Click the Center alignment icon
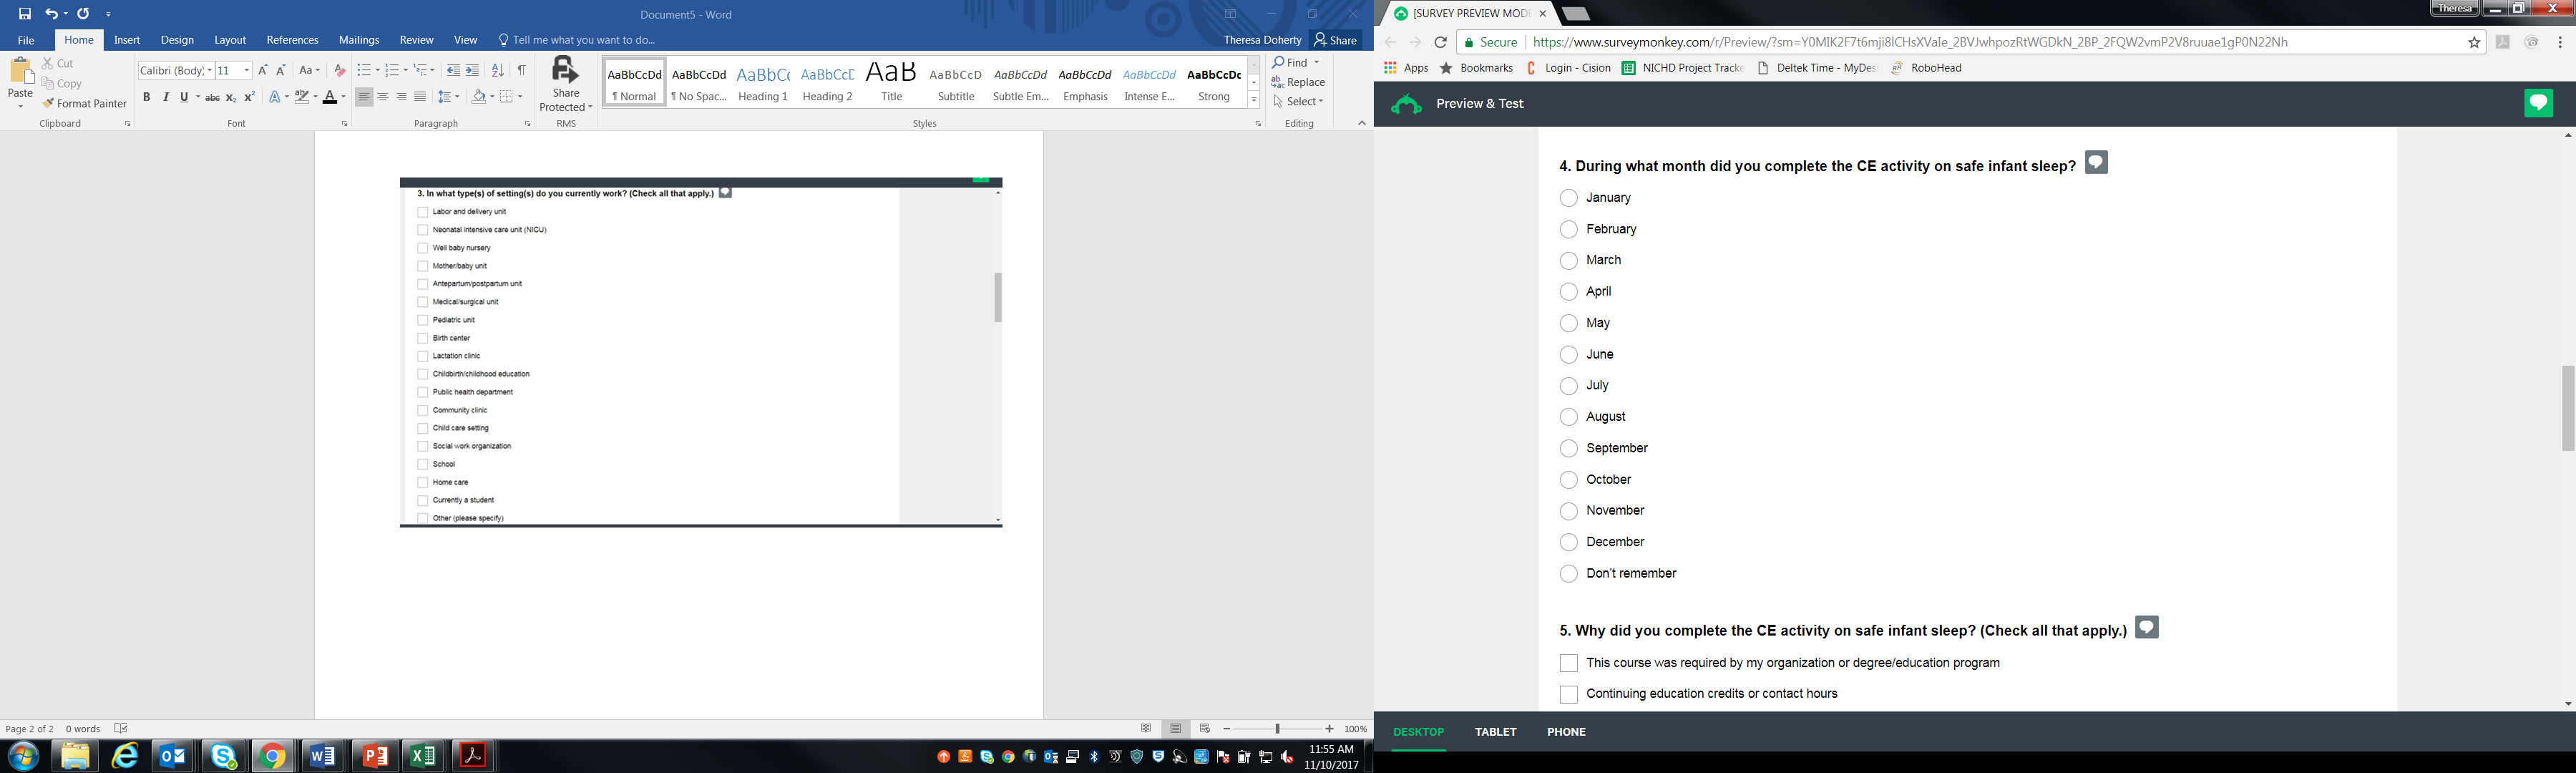 tap(383, 97)
